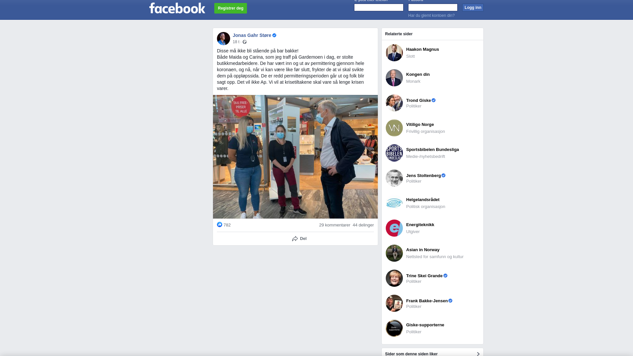Click the password input field
The image size is (633, 356).
(433, 7)
